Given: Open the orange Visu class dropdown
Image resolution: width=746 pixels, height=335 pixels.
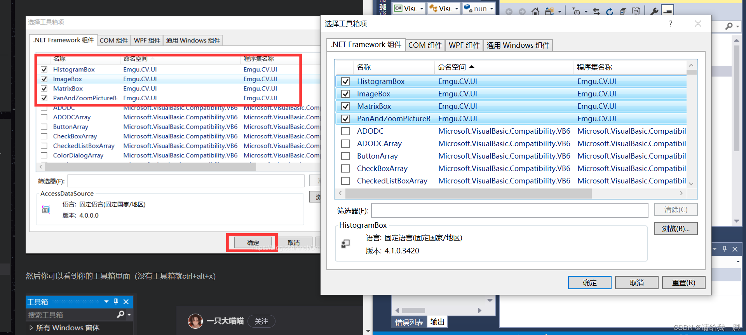Looking at the screenshot, I should click(457, 9).
